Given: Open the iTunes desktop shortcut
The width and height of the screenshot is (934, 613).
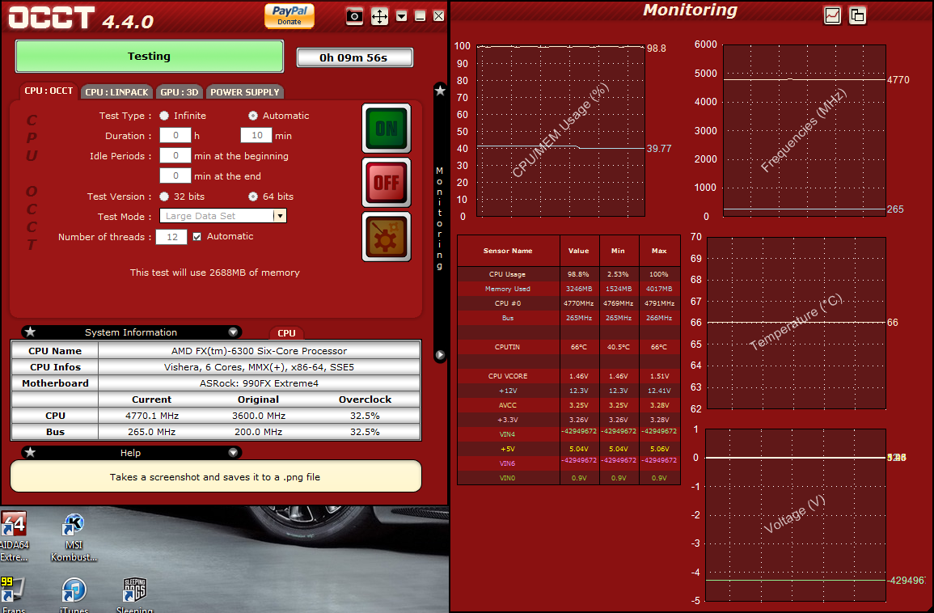Looking at the screenshot, I should pos(74,594).
